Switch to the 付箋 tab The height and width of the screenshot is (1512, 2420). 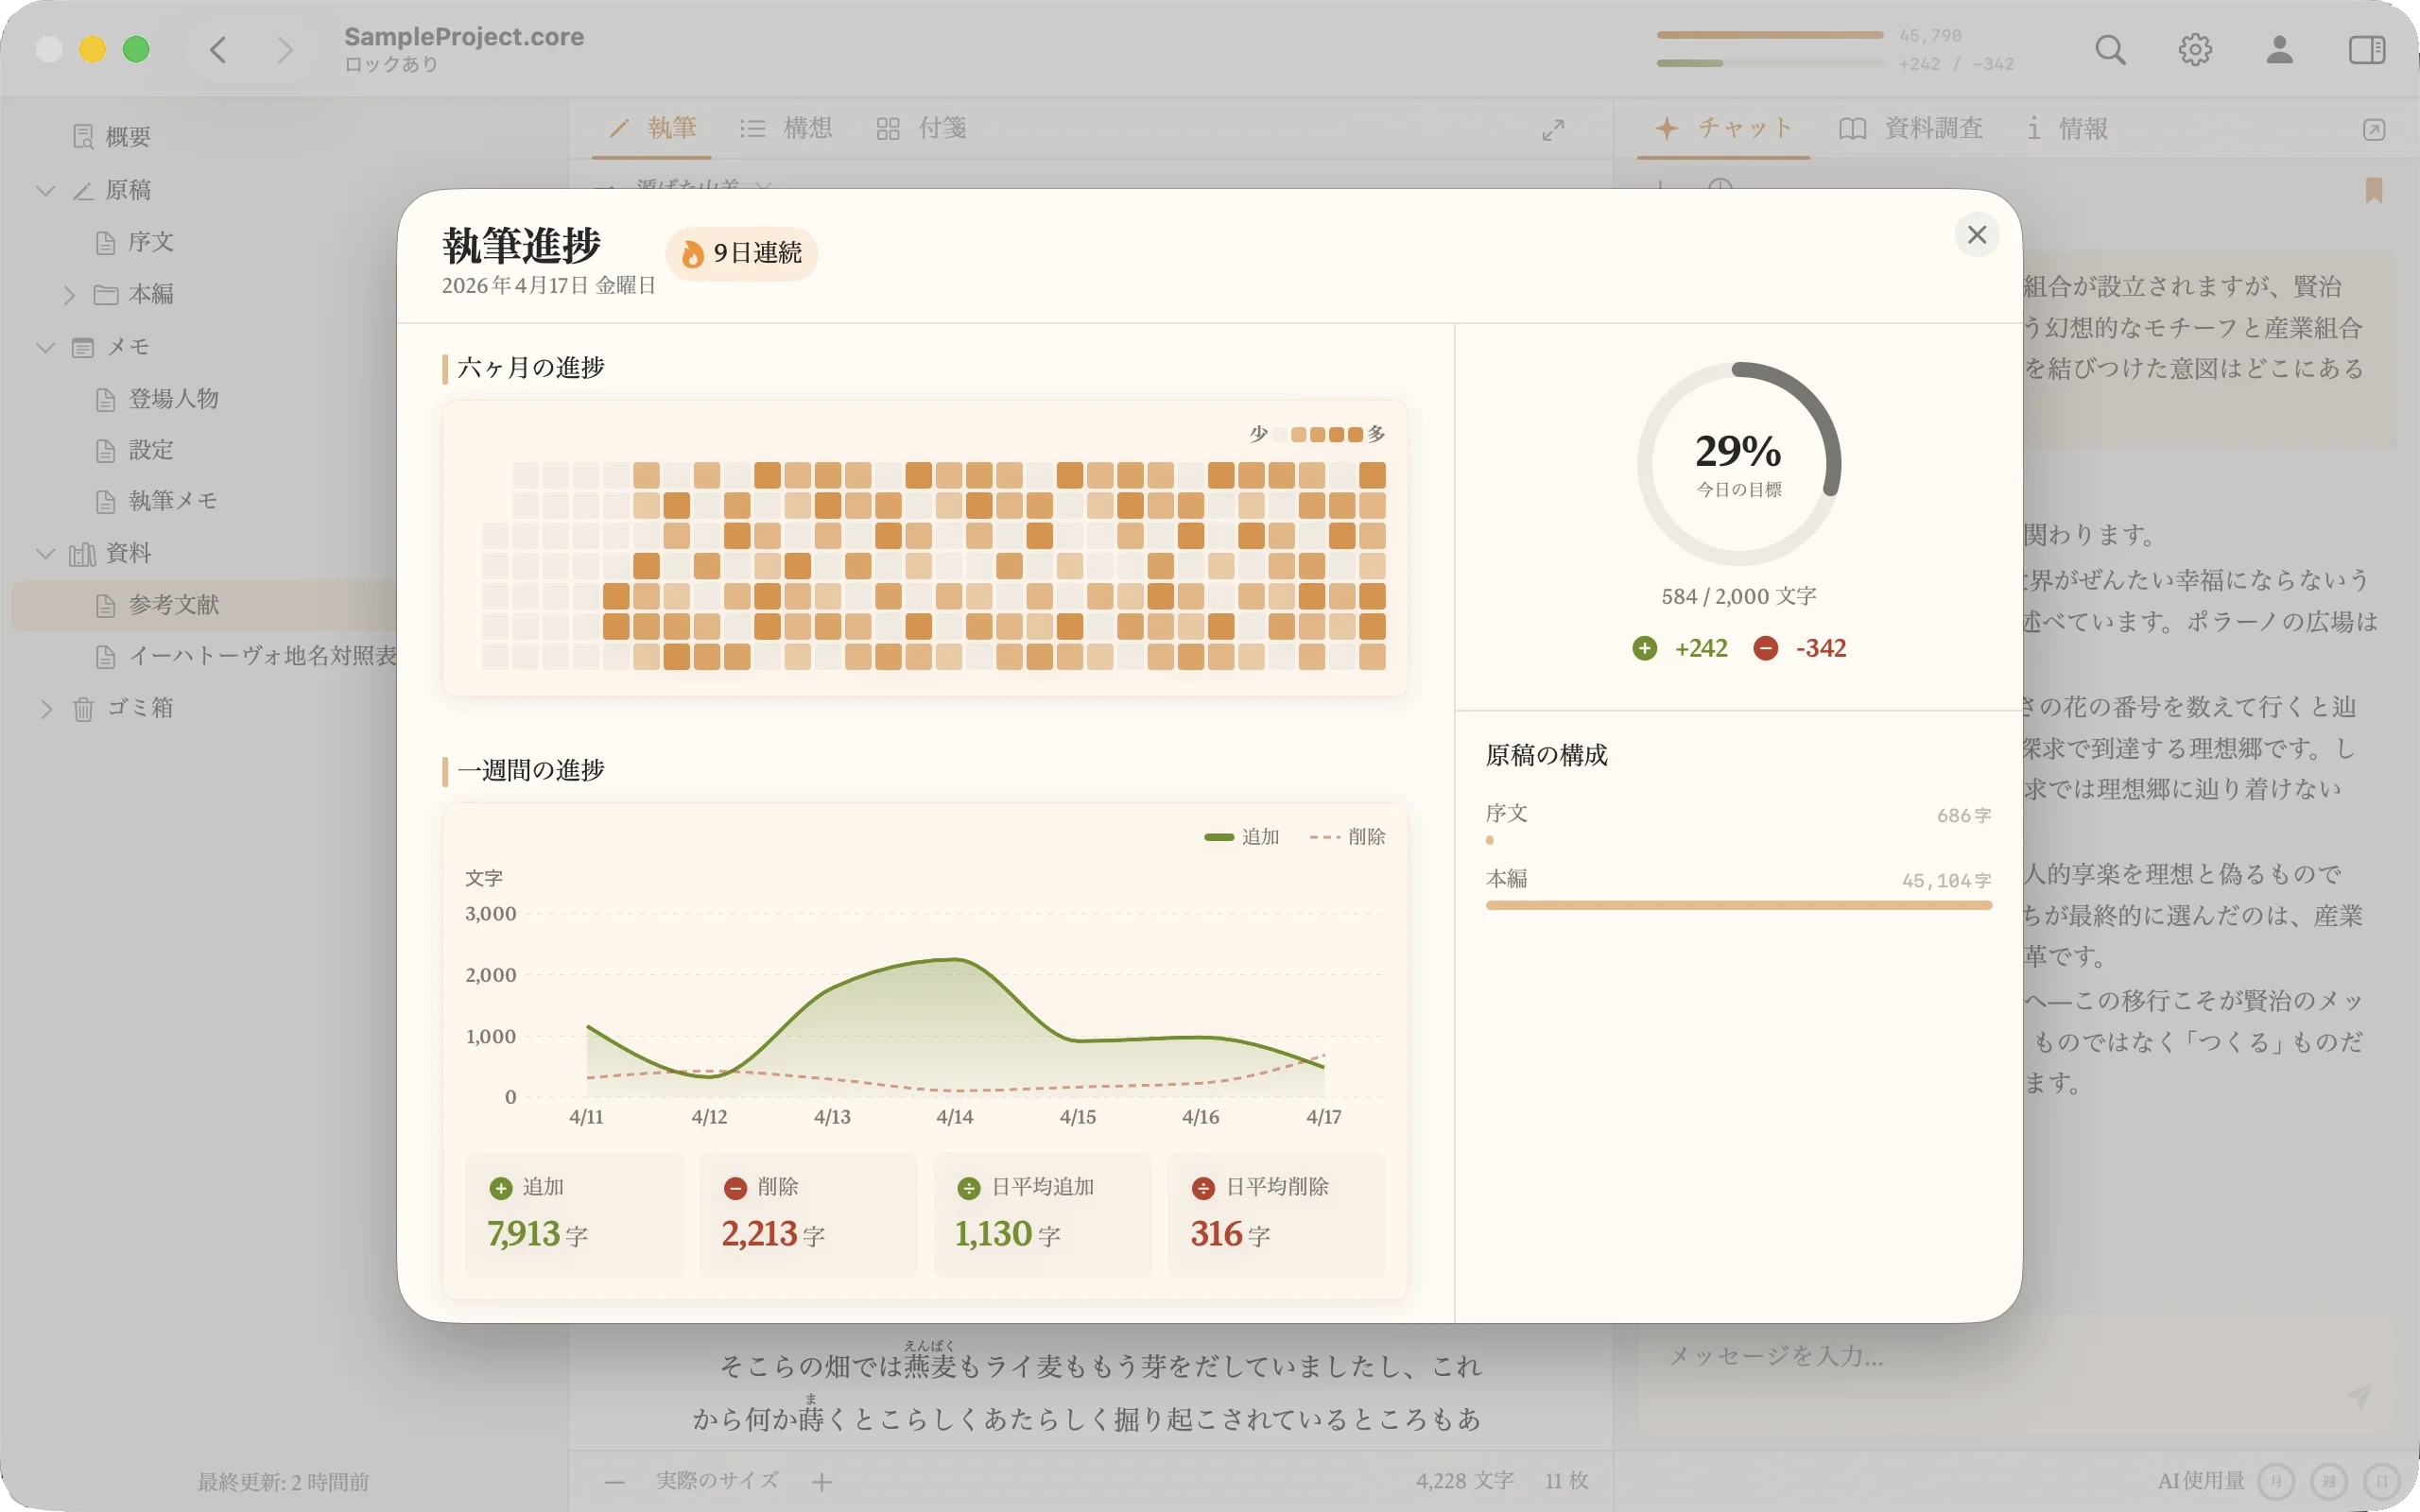click(921, 128)
